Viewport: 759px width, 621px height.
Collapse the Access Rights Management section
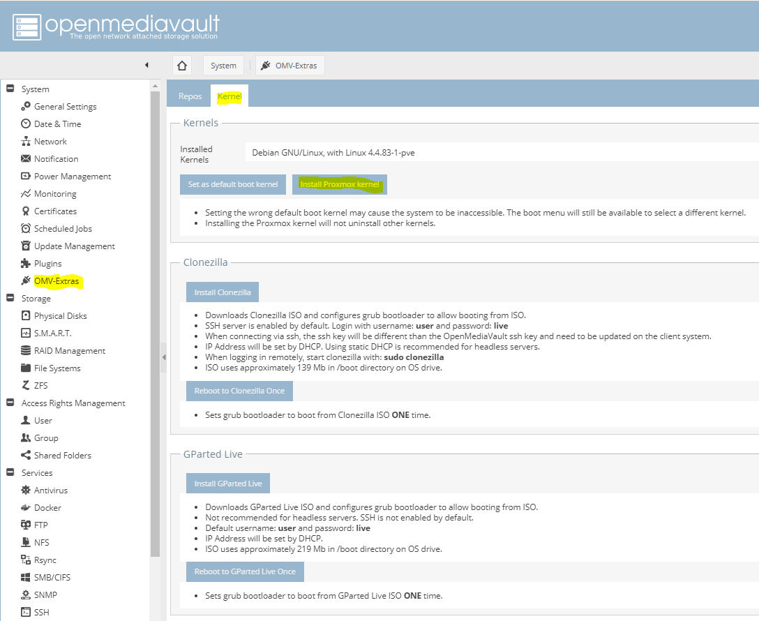tap(10, 402)
